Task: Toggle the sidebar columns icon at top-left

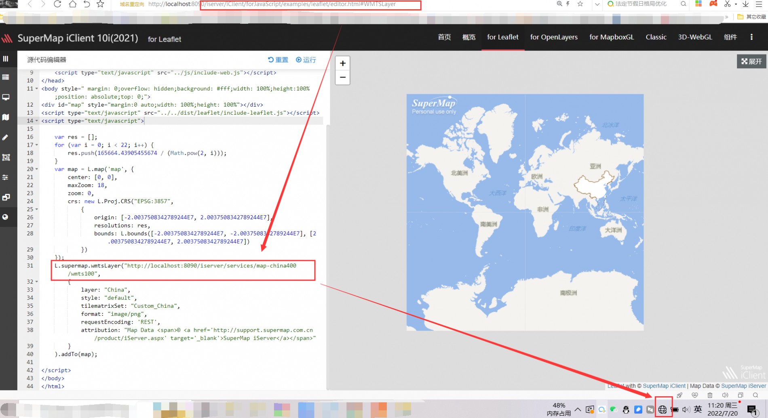Action: pos(6,59)
